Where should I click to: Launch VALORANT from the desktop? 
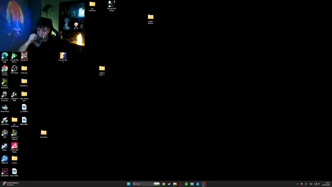pos(5,173)
